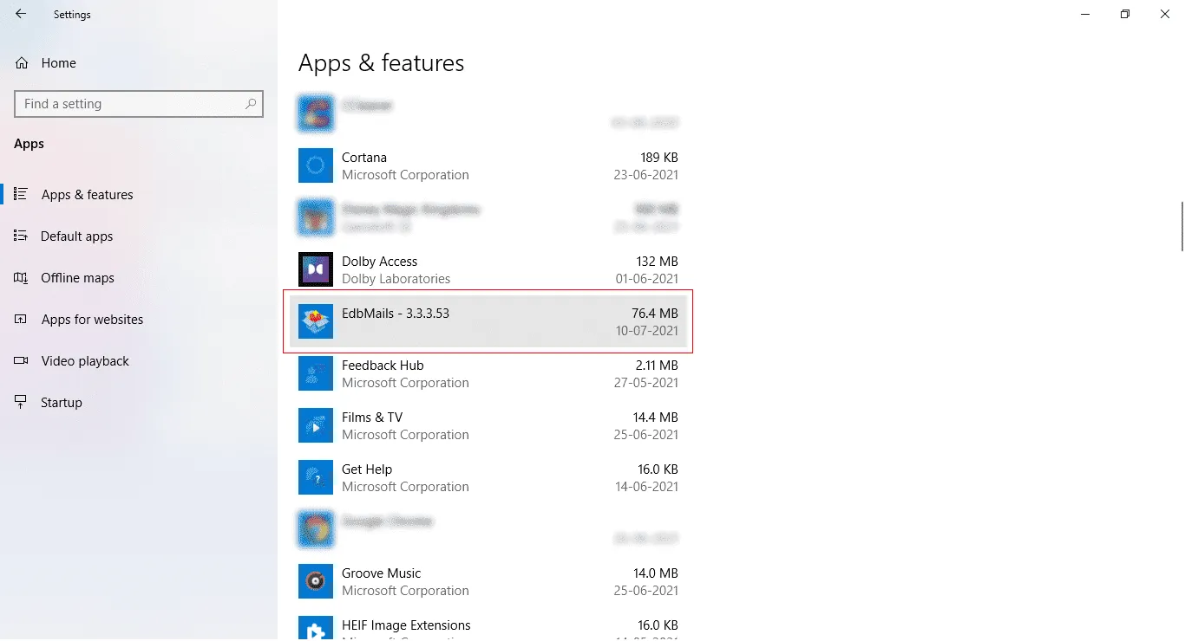The height and width of the screenshot is (641, 1185).
Task: Click the Default apps sidebar icon
Action: 22,236
